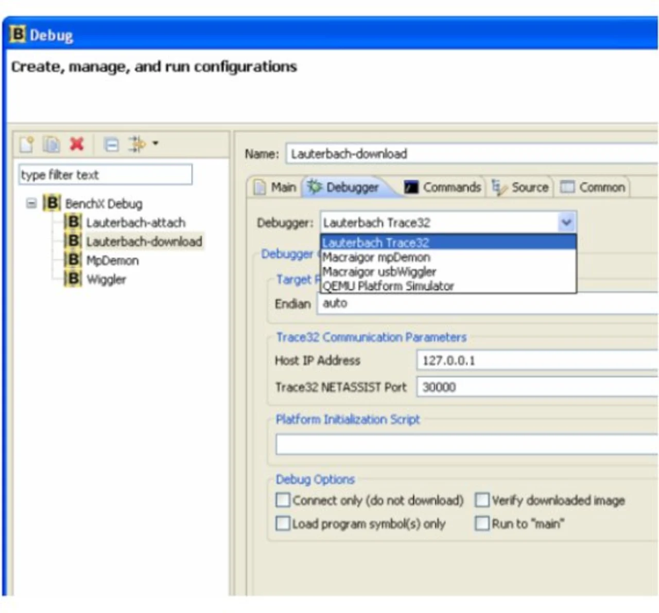
Task: Click the collapse all icon
Action: point(111,144)
